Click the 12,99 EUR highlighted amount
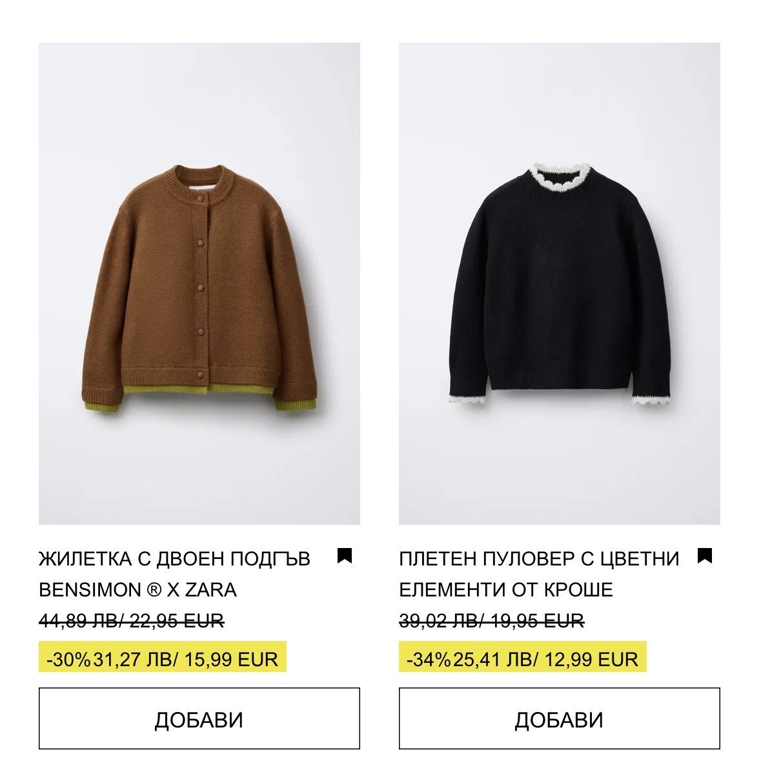761x783 pixels. tap(591, 659)
